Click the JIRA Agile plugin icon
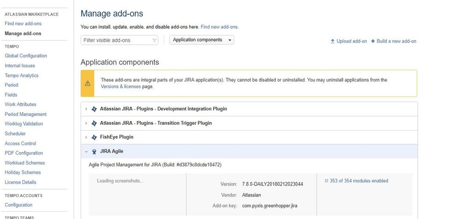The height and width of the screenshot is (219, 459). pyautogui.click(x=94, y=151)
